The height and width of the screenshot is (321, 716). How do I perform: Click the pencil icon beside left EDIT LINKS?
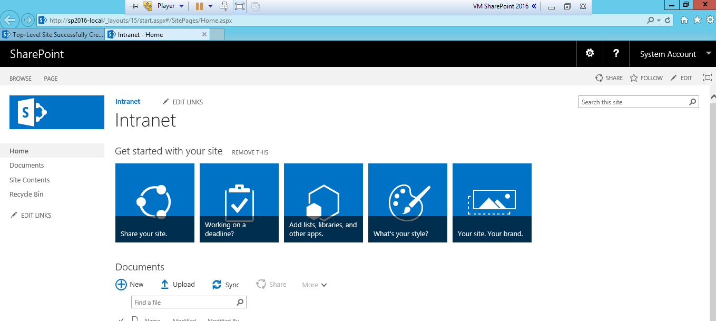point(14,215)
